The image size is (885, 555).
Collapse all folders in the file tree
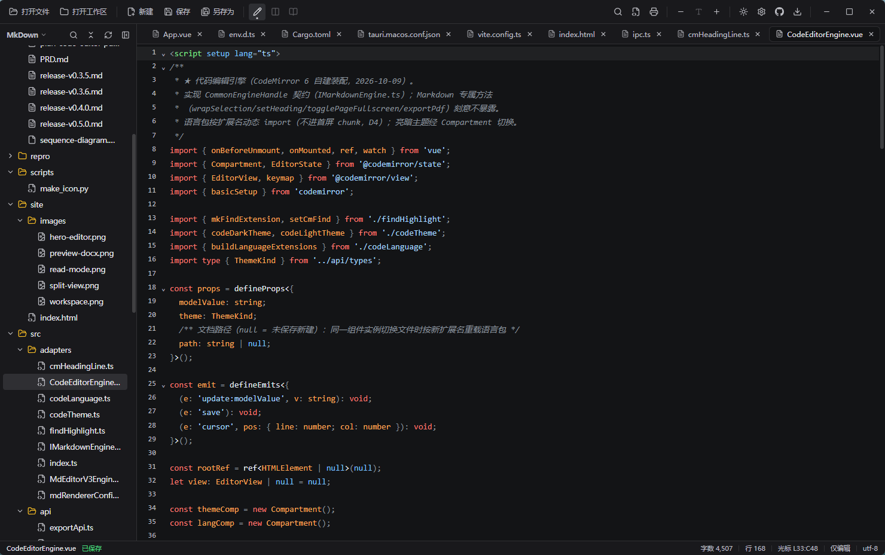91,35
